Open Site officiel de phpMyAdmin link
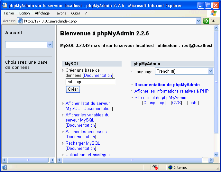This screenshot has height=172, width=221. (x=160, y=98)
